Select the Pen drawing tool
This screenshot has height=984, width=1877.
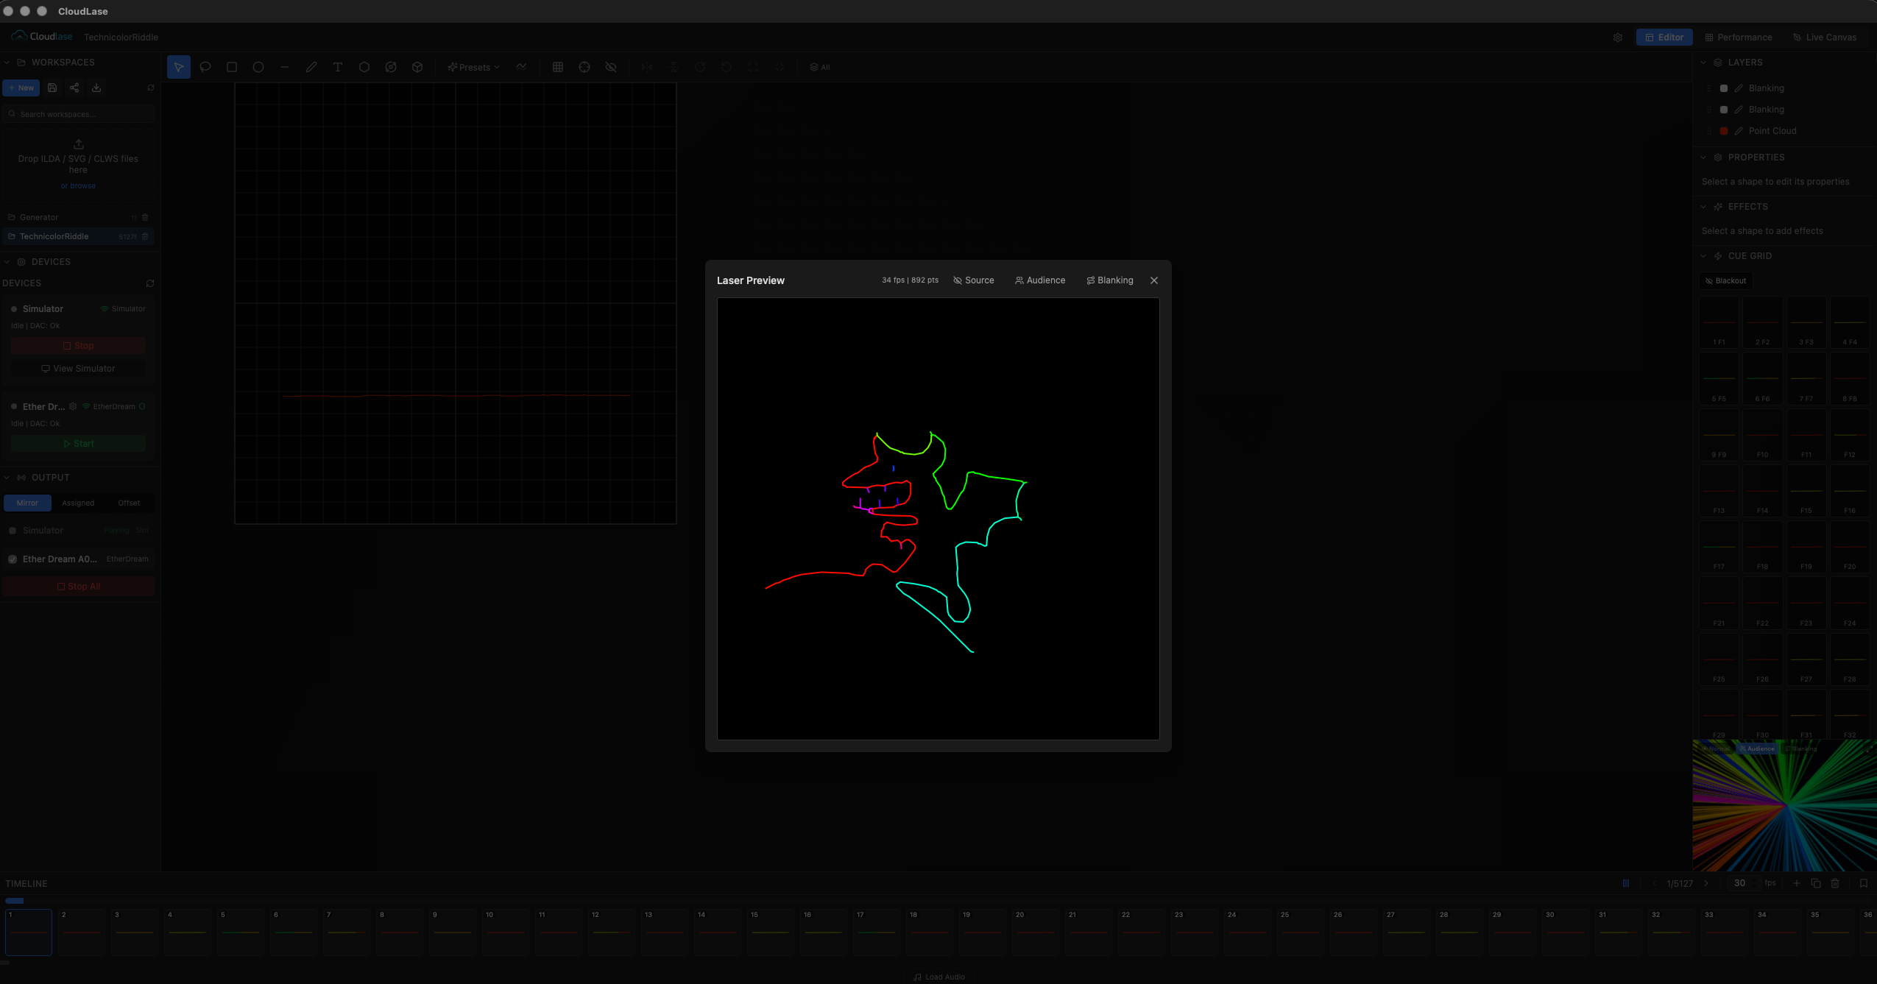pos(311,67)
